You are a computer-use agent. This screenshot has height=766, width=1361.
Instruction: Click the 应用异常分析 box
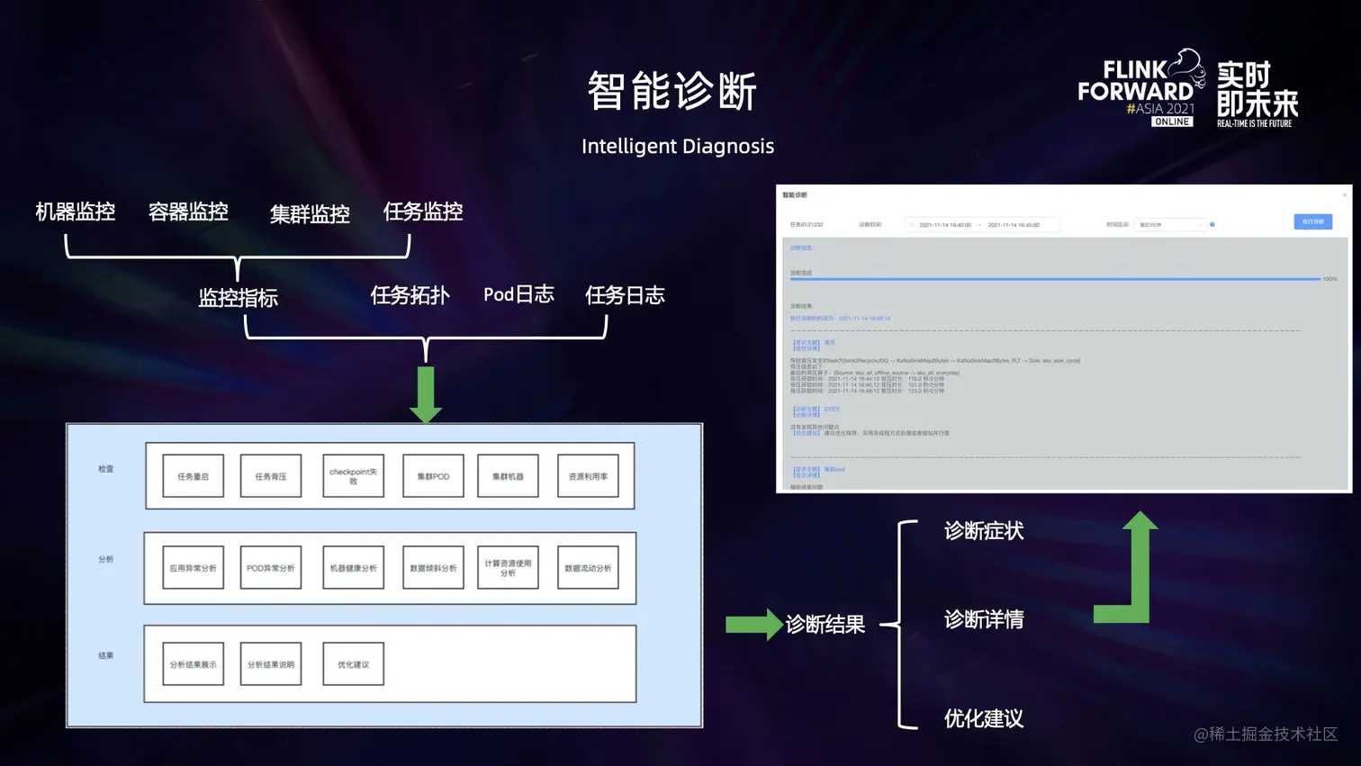pyautogui.click(x=193, y=568)
